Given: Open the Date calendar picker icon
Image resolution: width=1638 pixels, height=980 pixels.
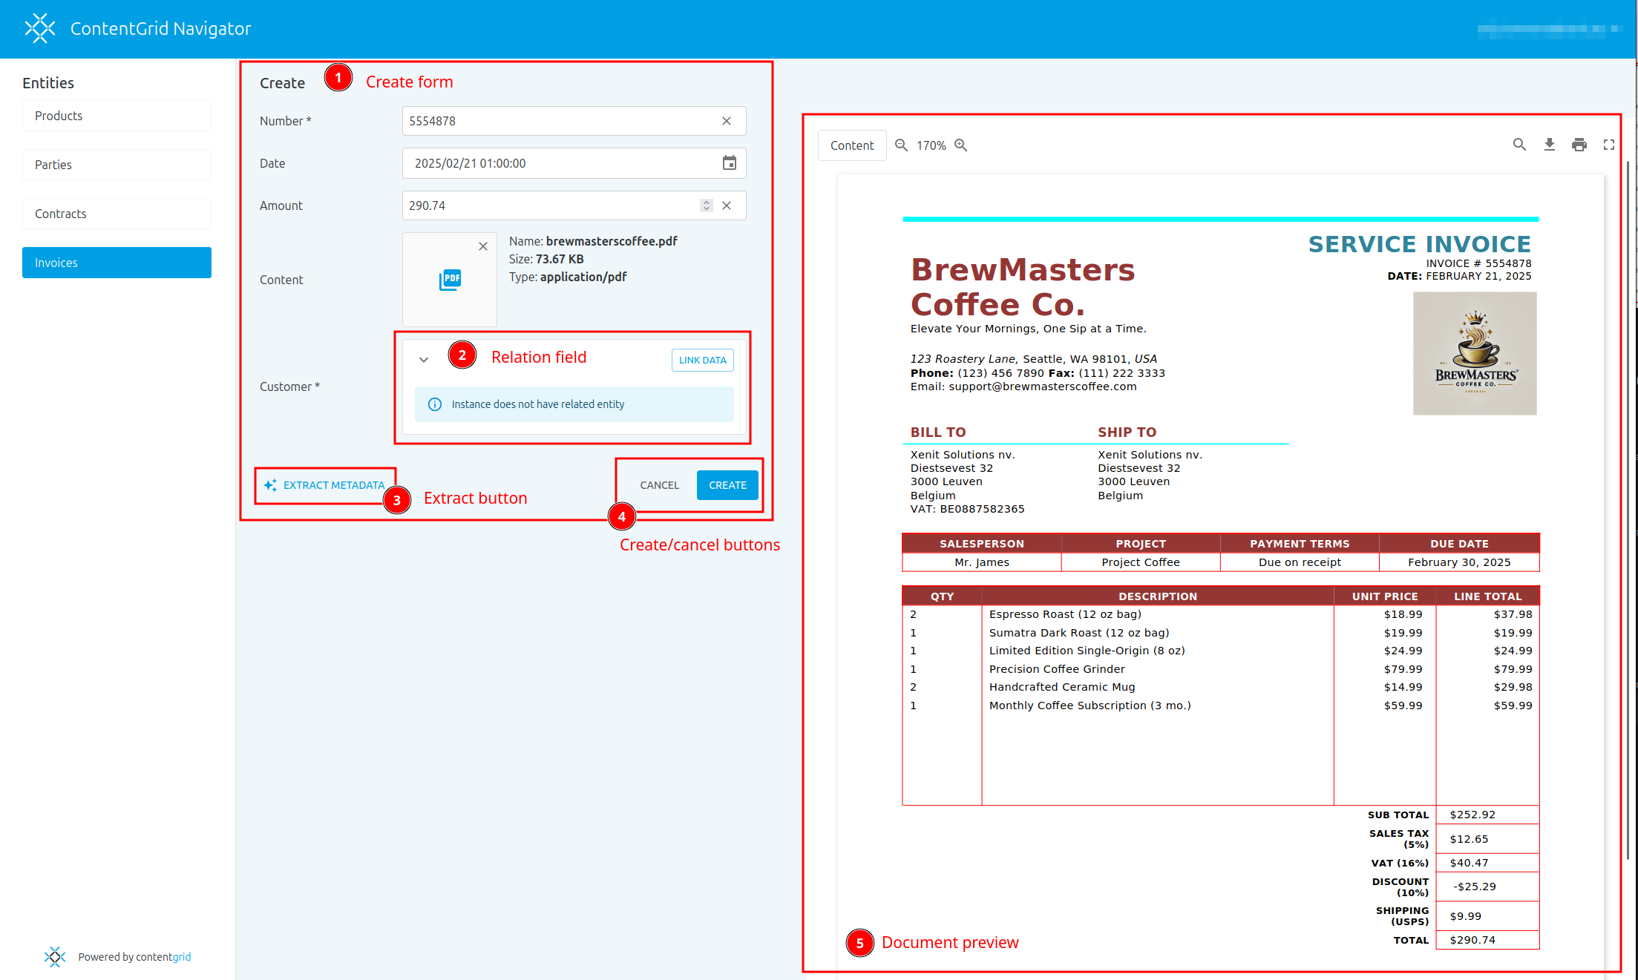Looking at the screenshot, I should [x=730, y=163].
